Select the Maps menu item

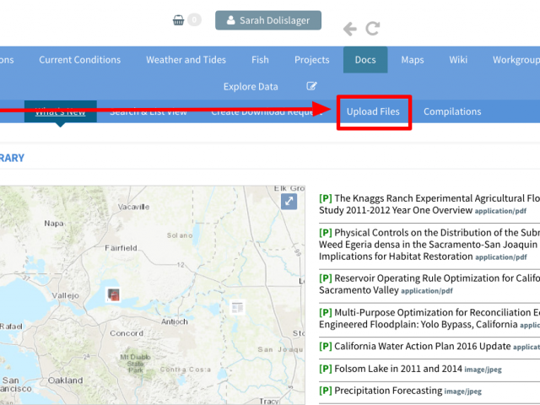click(x=413, y=60)
